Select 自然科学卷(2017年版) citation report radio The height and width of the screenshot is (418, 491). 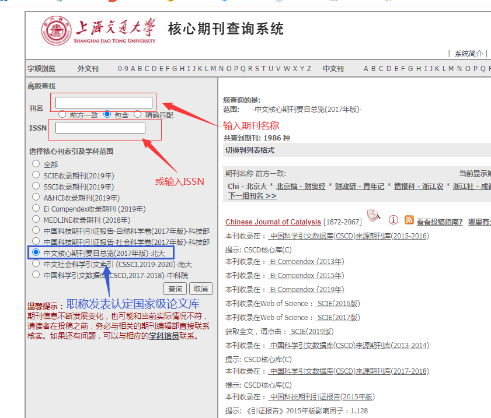pos(36,230)
